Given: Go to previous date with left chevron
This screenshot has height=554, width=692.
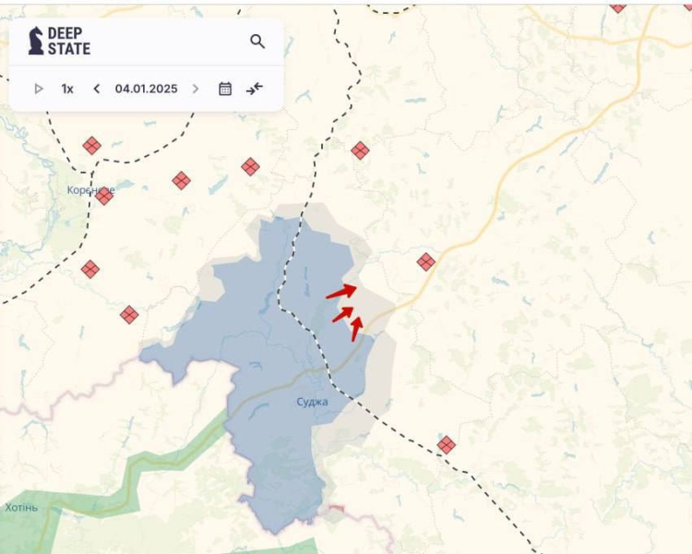Looking at the screenshot, I should tap(97, 89).
